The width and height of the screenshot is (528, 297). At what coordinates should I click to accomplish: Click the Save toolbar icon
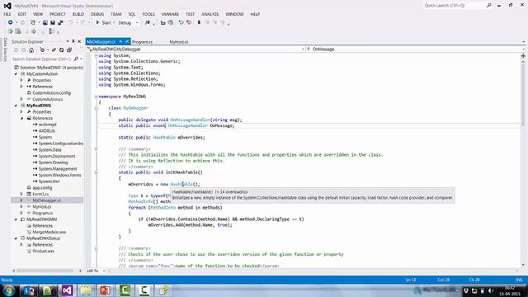tap(53, 22)
